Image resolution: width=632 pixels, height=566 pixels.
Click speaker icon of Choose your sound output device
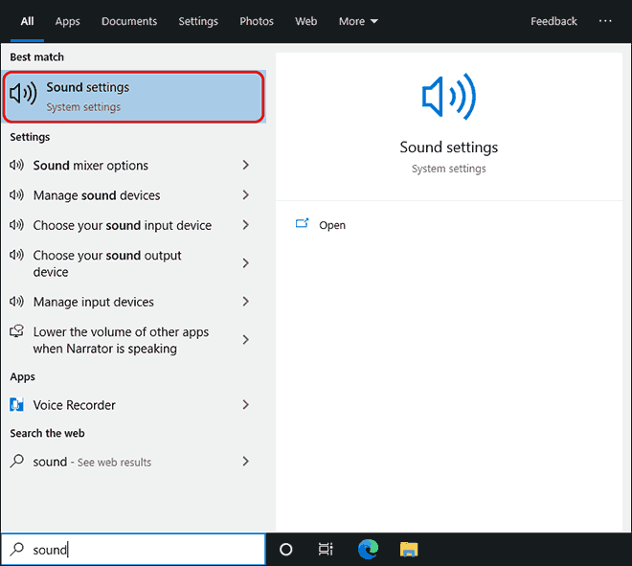[16, 255]
